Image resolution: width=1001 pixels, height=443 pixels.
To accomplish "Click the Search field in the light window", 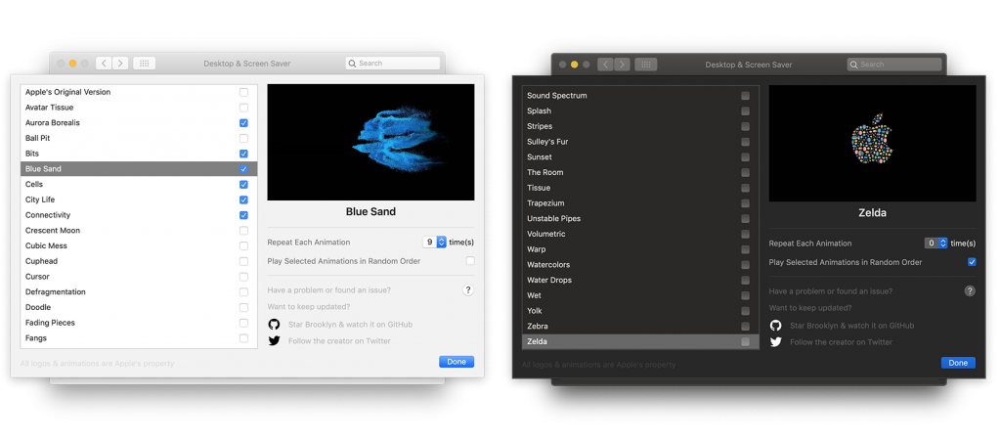I will 393,64.
